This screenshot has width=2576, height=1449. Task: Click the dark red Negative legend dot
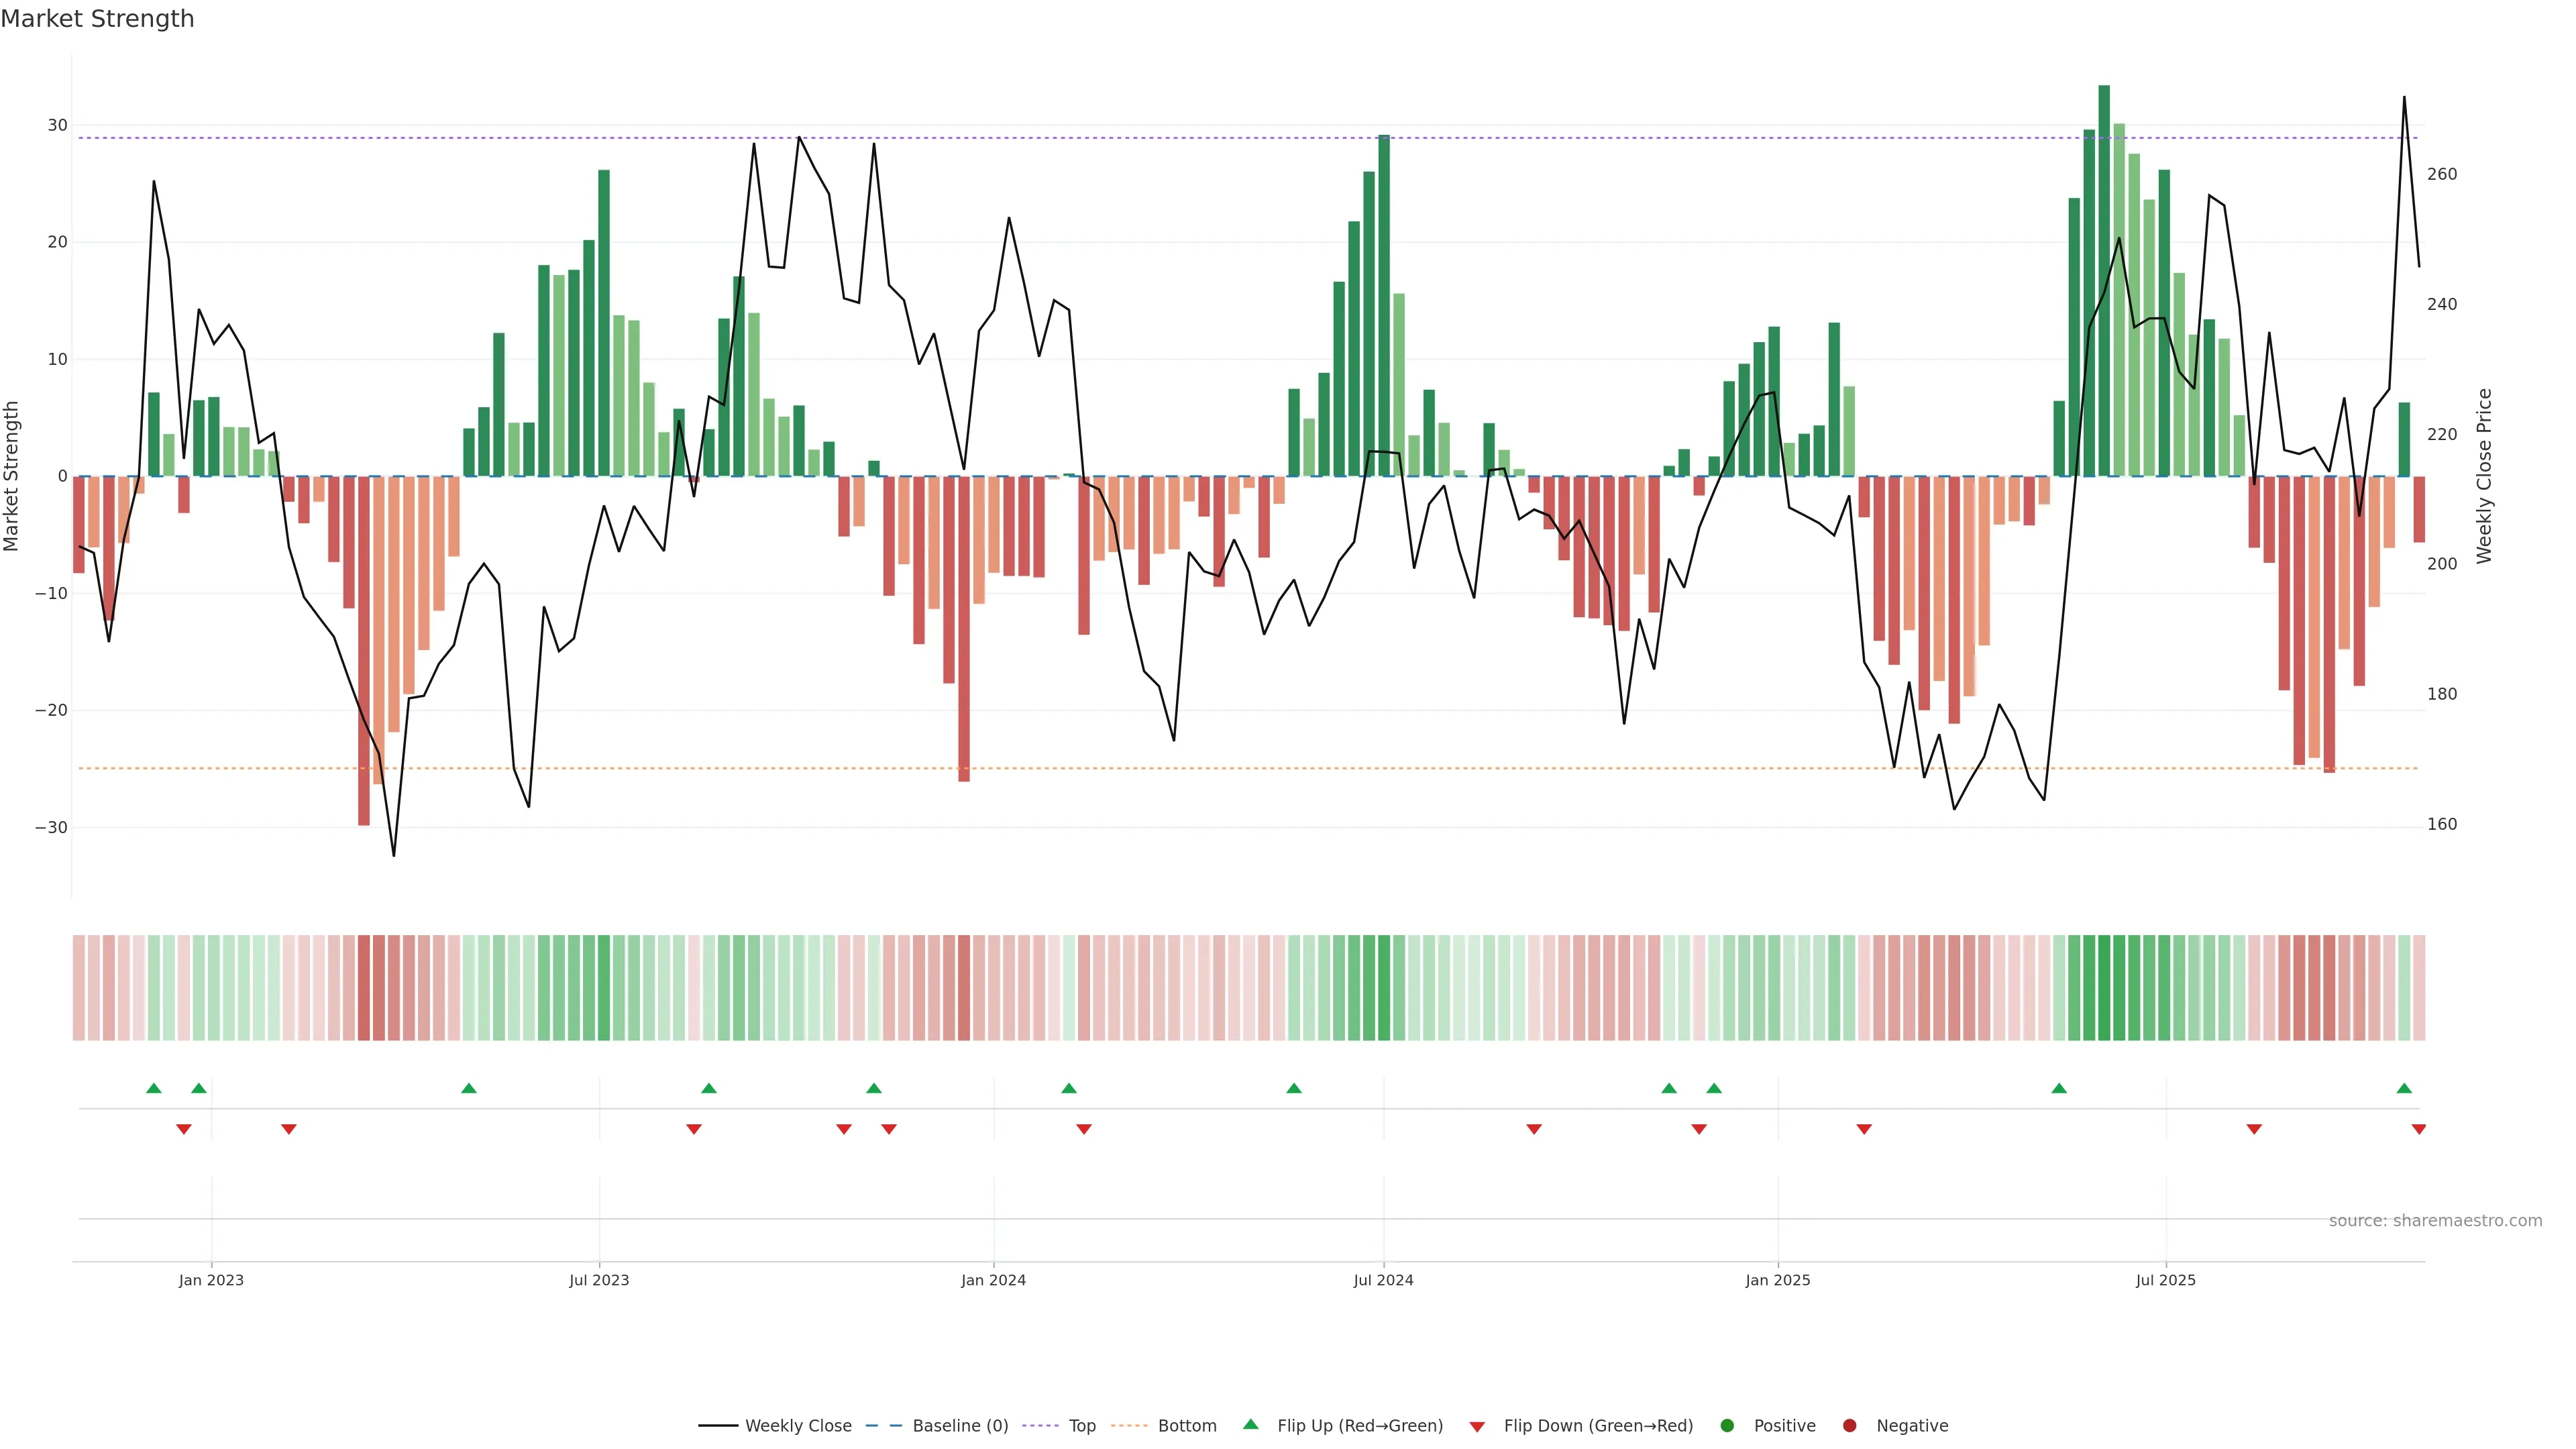tap(1849, 1426)
